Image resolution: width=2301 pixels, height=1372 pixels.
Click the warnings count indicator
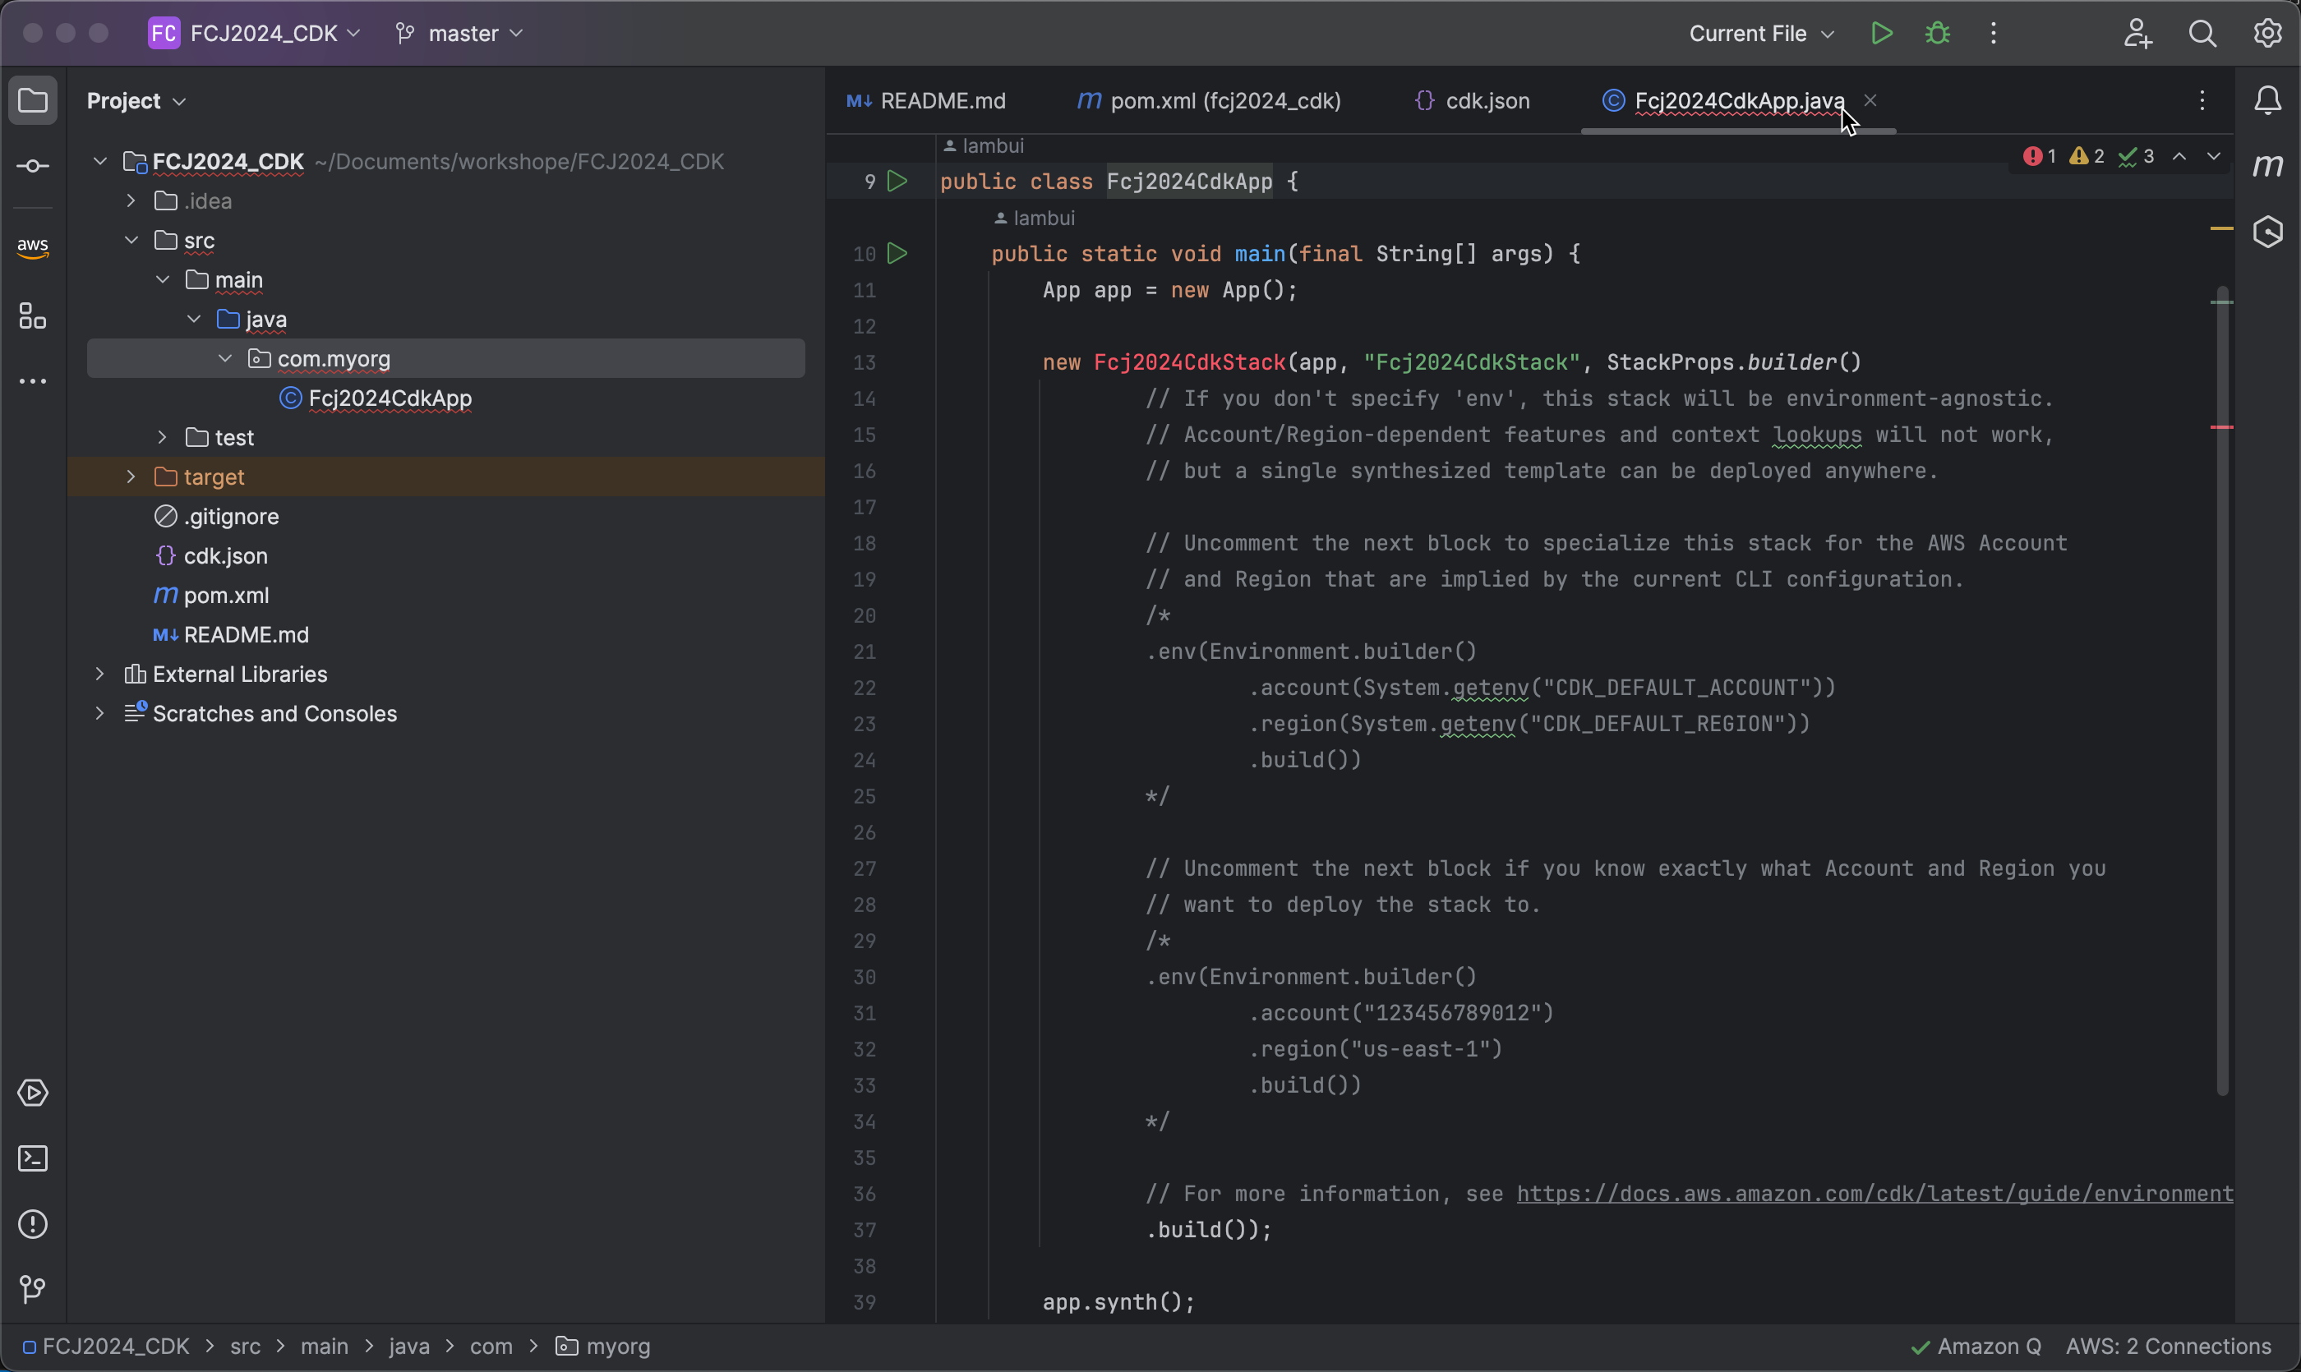coord(2087,156)
